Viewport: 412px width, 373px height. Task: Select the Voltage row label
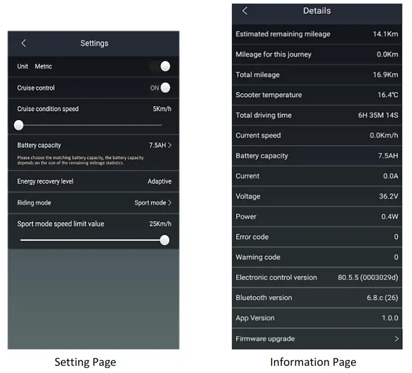248,196
